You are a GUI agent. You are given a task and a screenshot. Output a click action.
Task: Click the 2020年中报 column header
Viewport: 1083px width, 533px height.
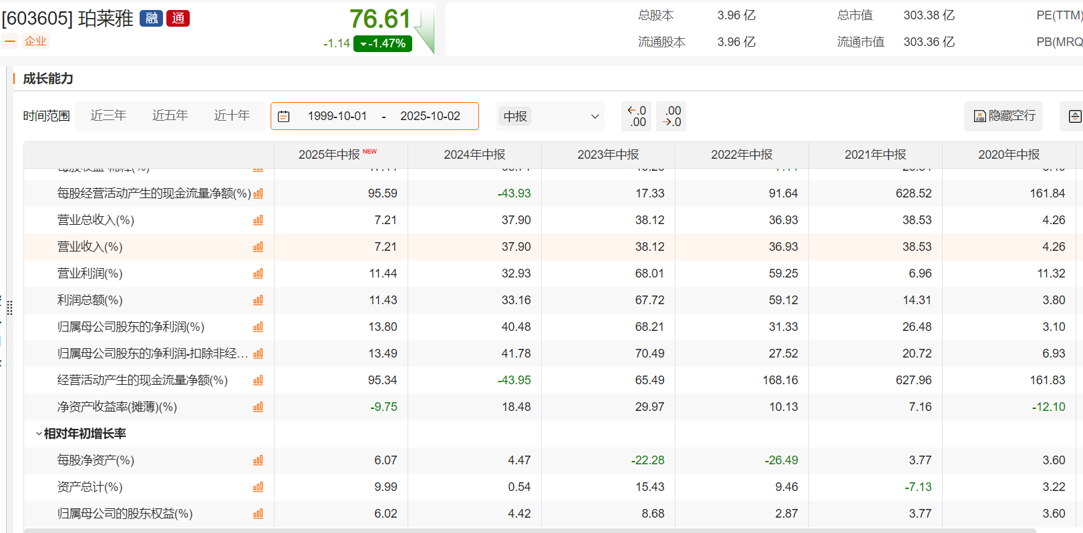tap(1009, 155)
